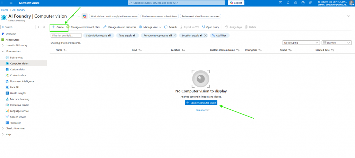This screenshot has height=158, width=355.
Task: Collapse the sidebar with double-chevron icon
Action: click(x=44, y=27)
